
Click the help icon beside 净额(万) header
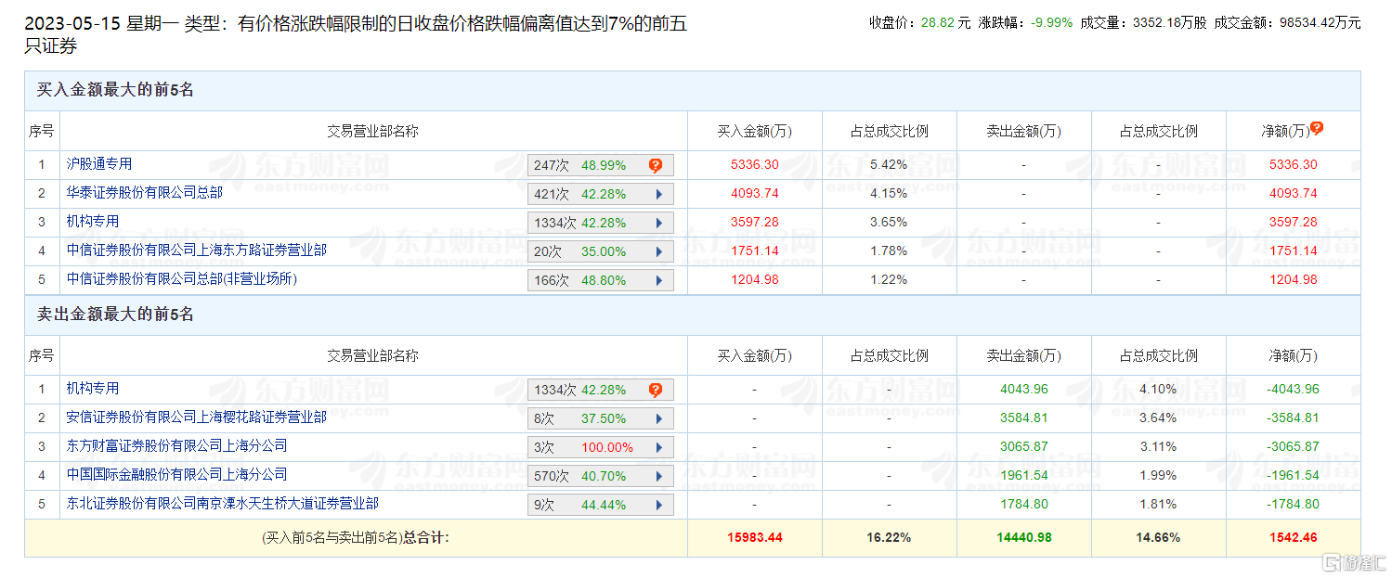pos(1316,129)
